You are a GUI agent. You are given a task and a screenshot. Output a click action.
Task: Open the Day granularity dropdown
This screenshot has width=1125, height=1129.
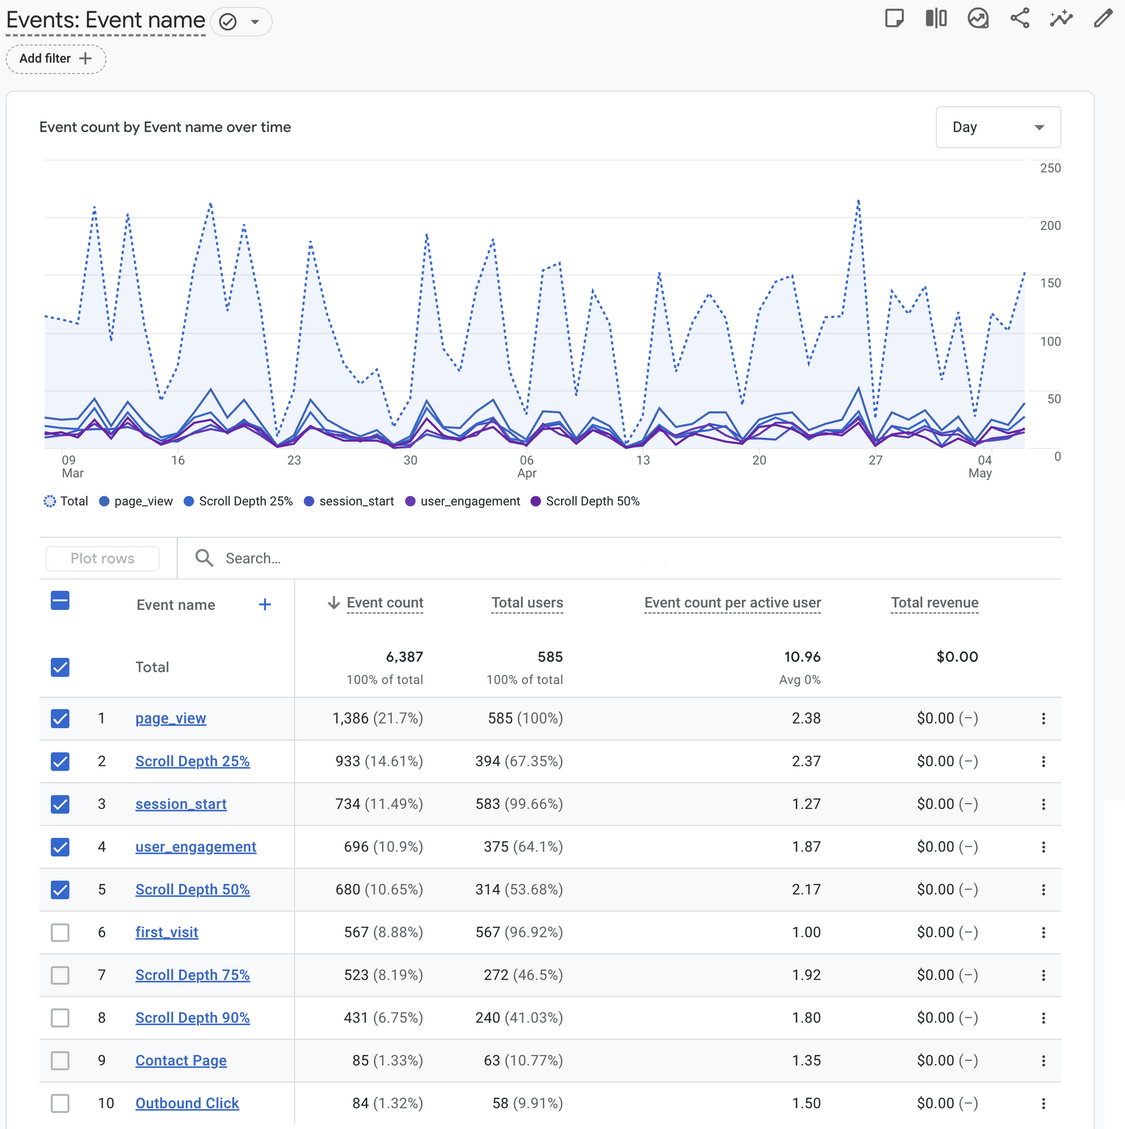[x=998, y=127]
